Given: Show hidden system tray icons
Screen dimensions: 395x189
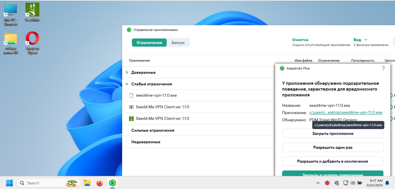Looking at the screenshot, I should (x=318, y=183).
